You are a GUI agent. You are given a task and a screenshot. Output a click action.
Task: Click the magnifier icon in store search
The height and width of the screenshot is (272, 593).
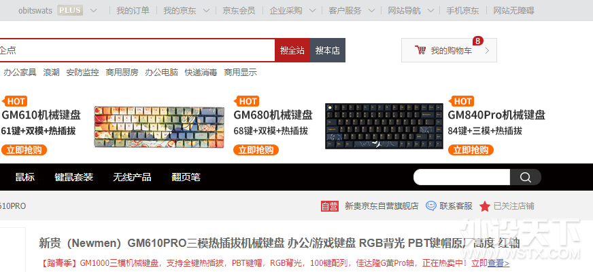pyautogui.click(x=525, y=178)
